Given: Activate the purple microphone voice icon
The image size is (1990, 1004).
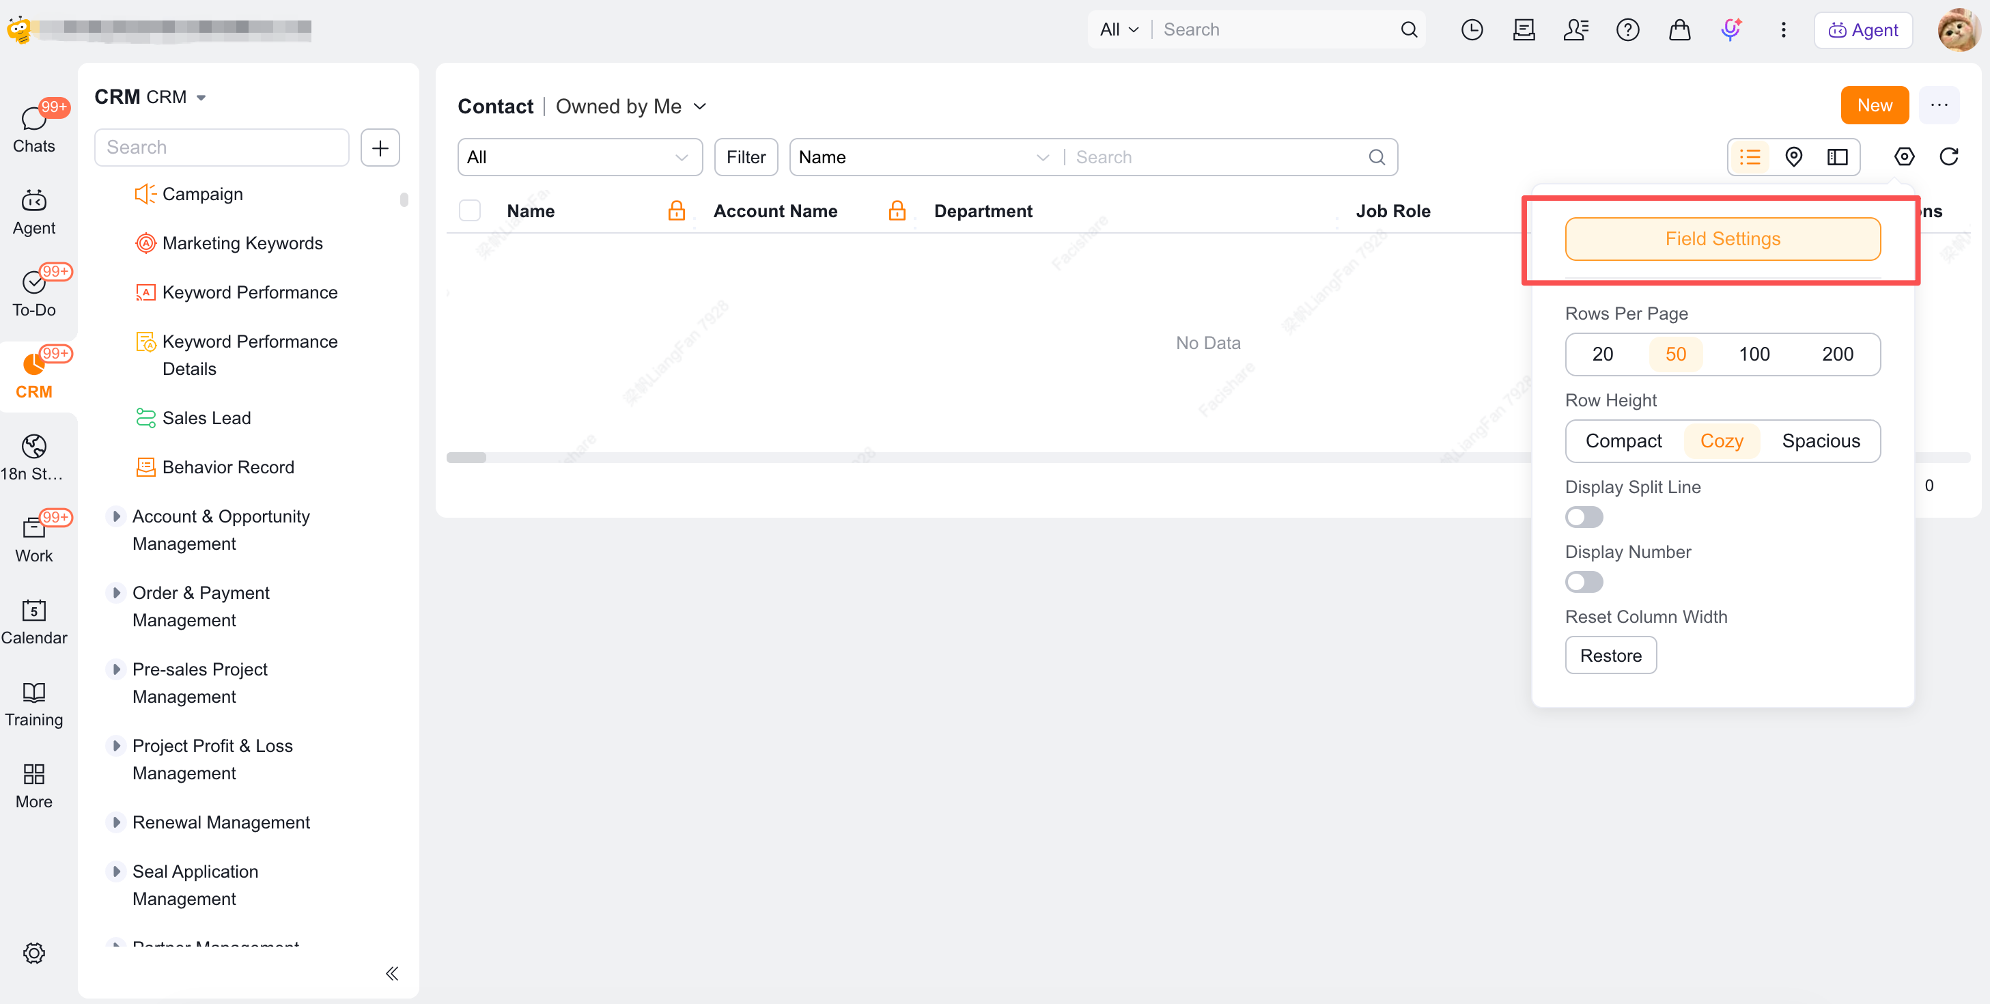Looking at the screenshot, I should click(x=1731, y=29).
